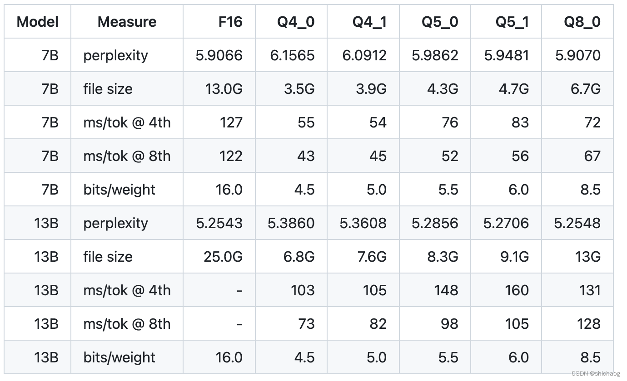Click the Q4_1 column header
This screenshot has width=627, height=381.
369,22
